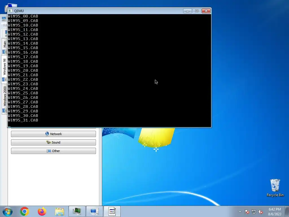Click the WIN95_08.CAB line
The image size is (289, 217).
coord(23,16)
